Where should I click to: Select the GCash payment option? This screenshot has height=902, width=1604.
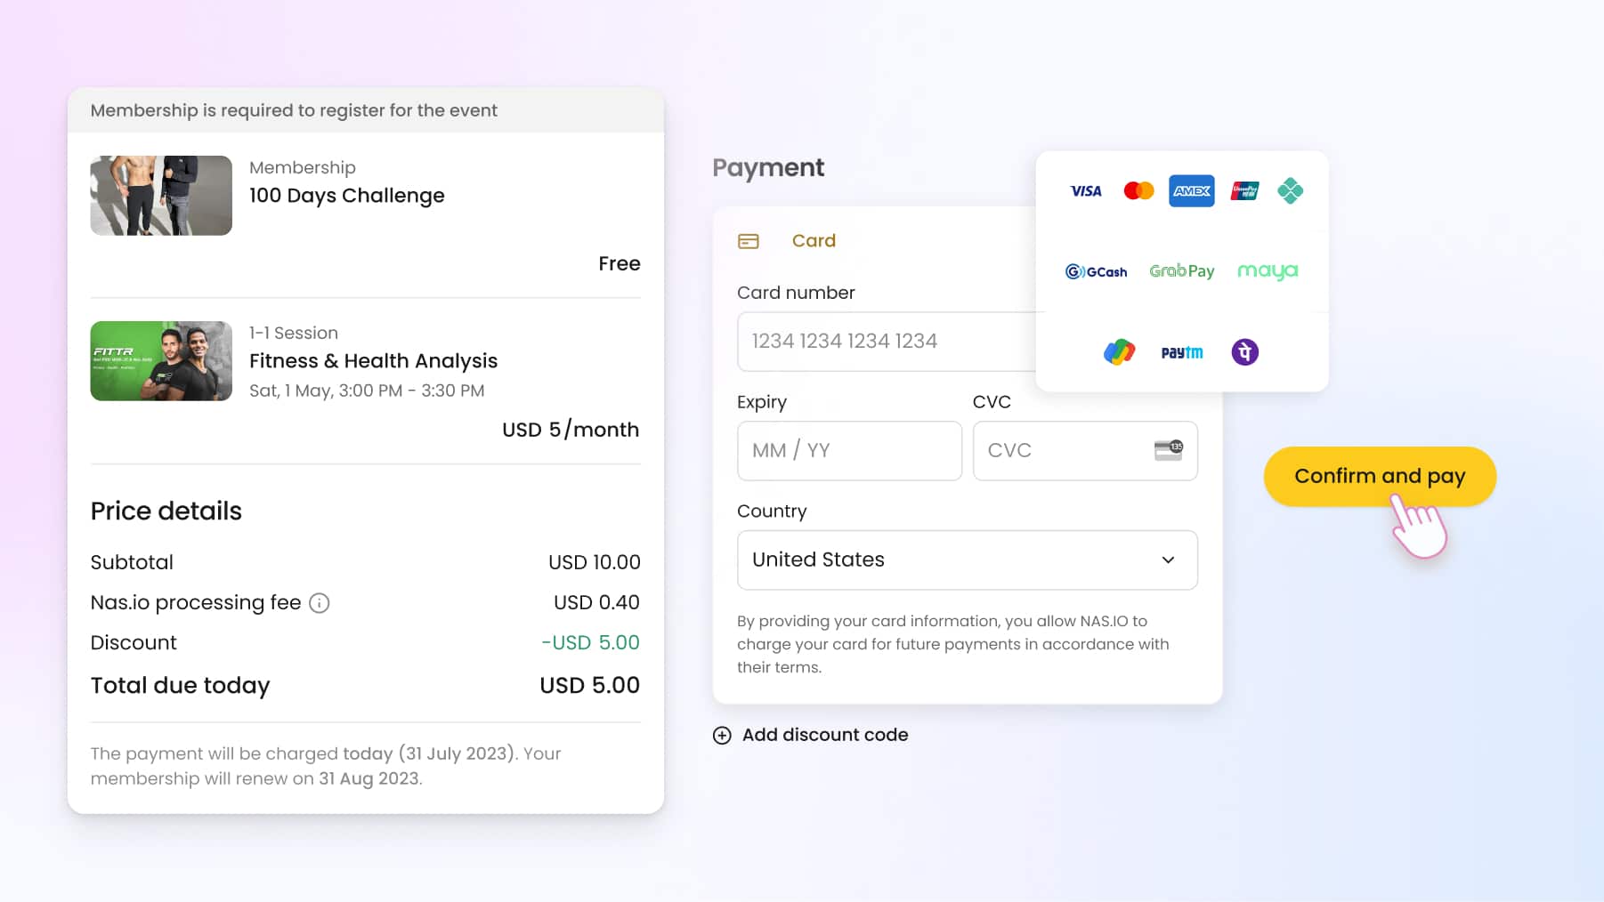1096,271
